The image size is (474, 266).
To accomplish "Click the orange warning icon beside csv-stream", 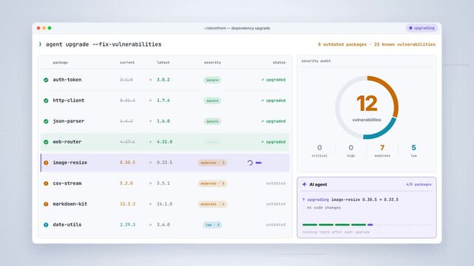I will pos(46,183).
